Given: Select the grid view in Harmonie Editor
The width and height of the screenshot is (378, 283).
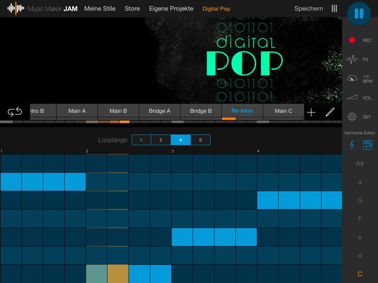Looking at the screenshot, I should pos(368,145).
